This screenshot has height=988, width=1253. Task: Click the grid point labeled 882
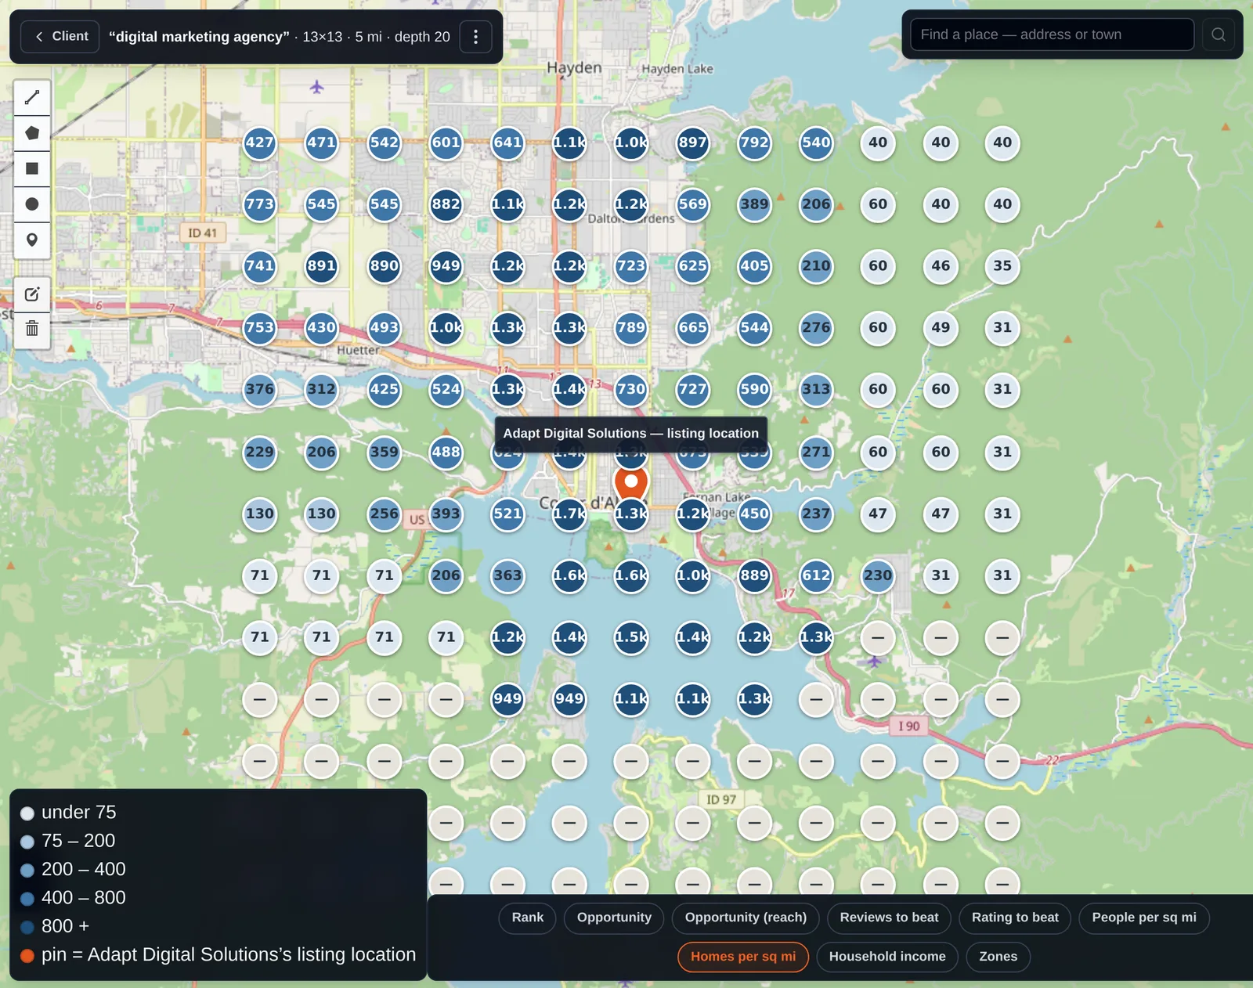pyautogui.click(x=446, y=204)
